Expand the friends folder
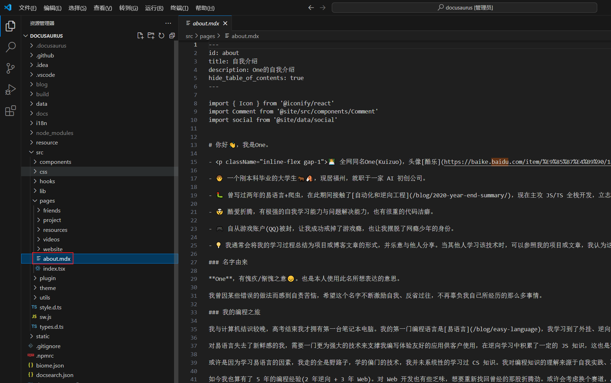 click(38, 210)
